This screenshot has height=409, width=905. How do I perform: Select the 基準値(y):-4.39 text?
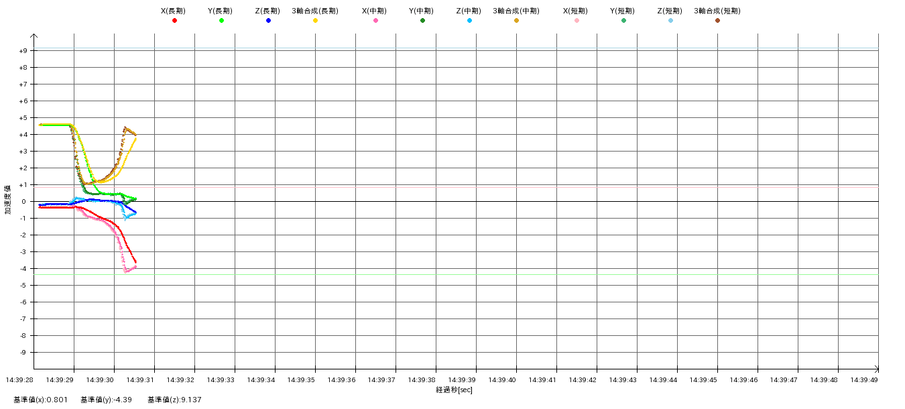106,400
